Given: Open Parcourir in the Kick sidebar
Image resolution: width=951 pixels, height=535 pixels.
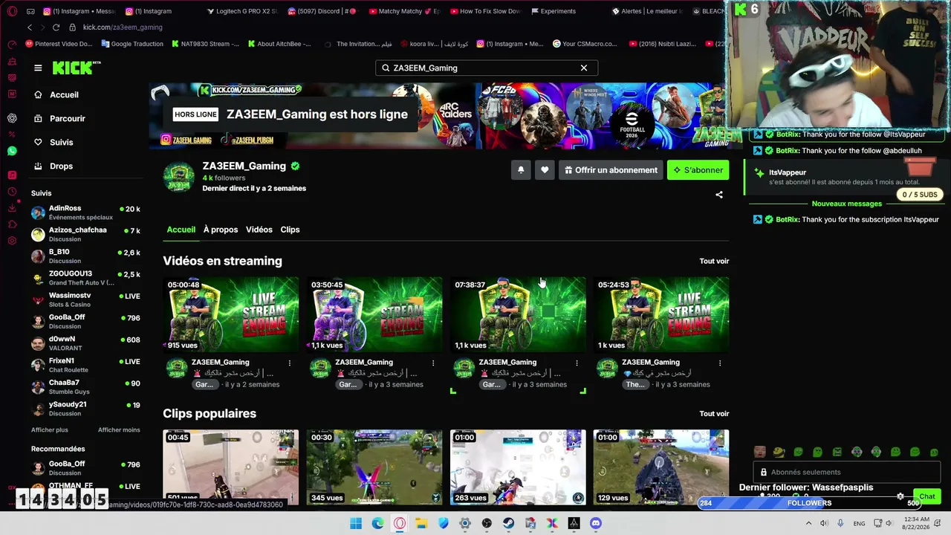Looking at the screenshot, I should coord(59,118).
